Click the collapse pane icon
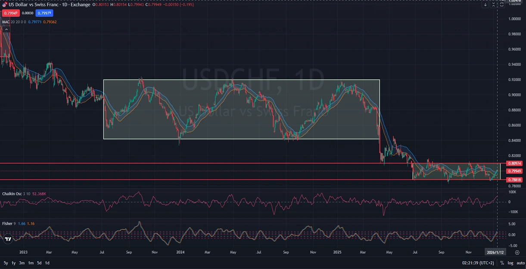This screenshot has width=526, height=269. (494, 5)
